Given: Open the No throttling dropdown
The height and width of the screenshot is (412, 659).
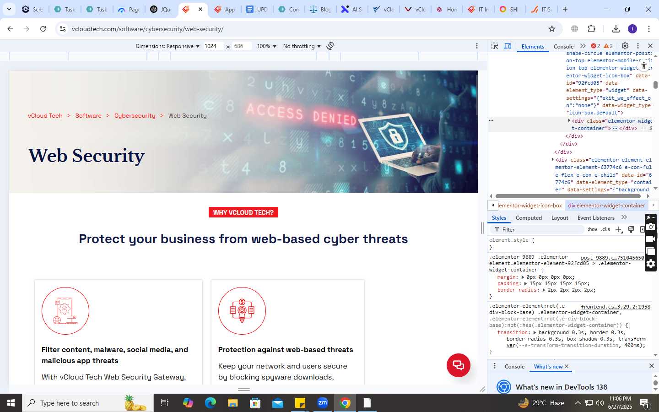Looking at the screenshot, I should tap(302, 46).
